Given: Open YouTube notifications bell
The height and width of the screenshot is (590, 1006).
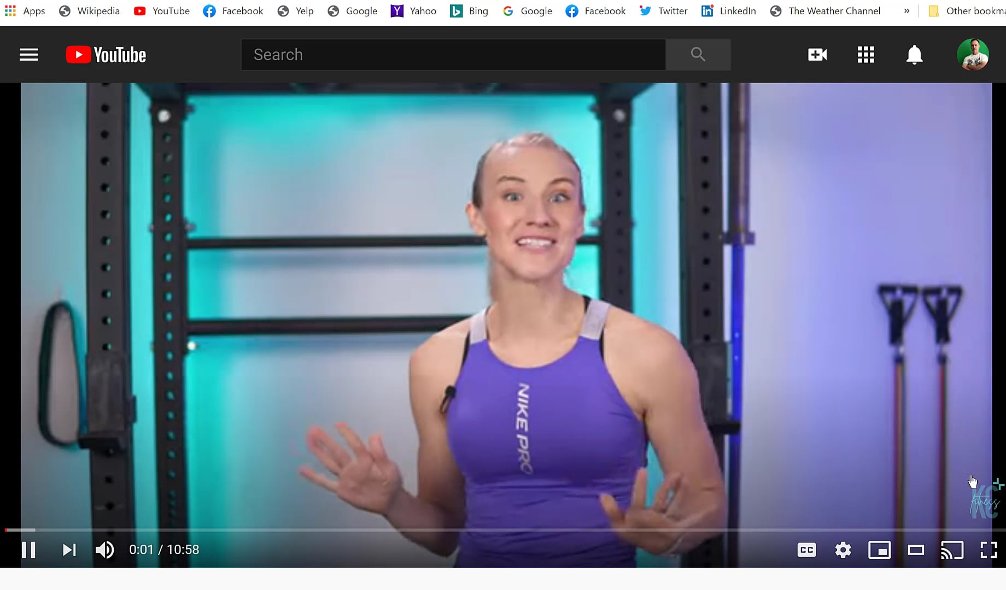Looking at the screenshot, I should (x=915, y=55).
